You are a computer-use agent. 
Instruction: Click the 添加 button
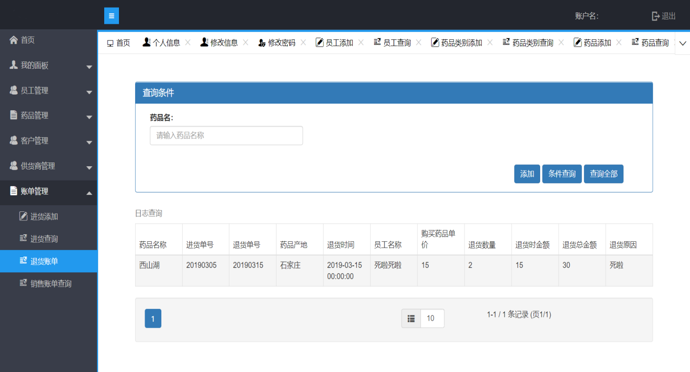527,174
